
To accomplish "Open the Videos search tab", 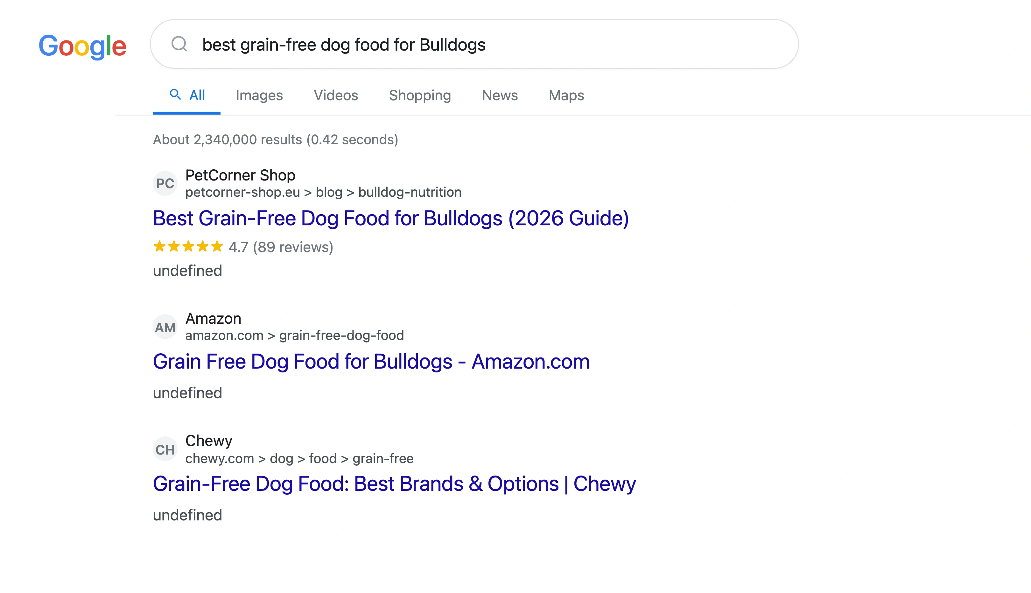I will click(x=336, y=95).
